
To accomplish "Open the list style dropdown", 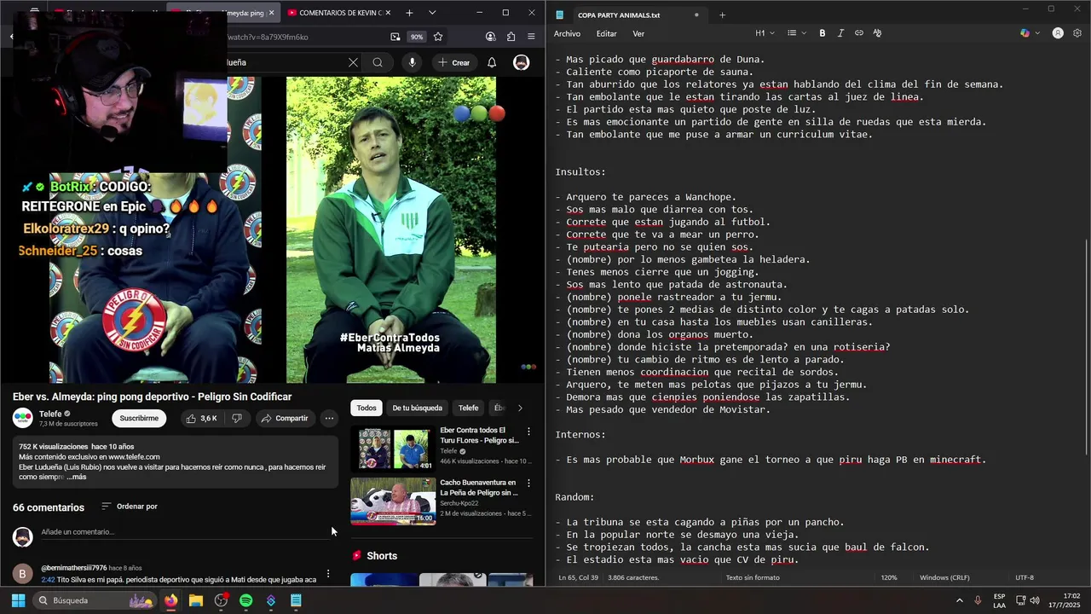I will [x=796, y=33].
